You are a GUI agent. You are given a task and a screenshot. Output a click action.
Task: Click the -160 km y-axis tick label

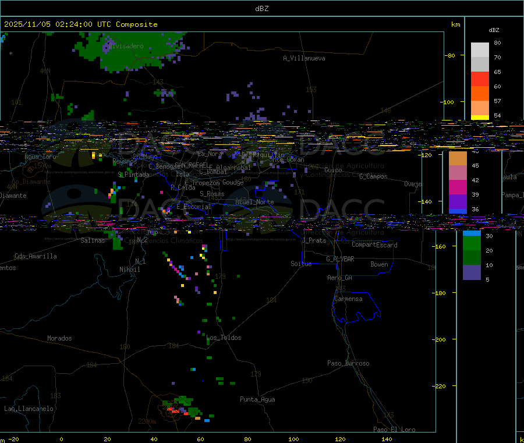[x=438, y=247]
